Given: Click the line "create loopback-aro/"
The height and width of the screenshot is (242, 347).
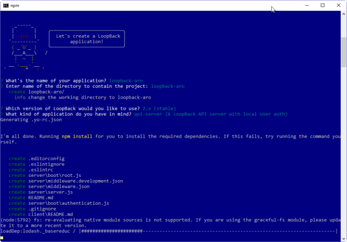Looking at the screenshot, I should point(36,92).
